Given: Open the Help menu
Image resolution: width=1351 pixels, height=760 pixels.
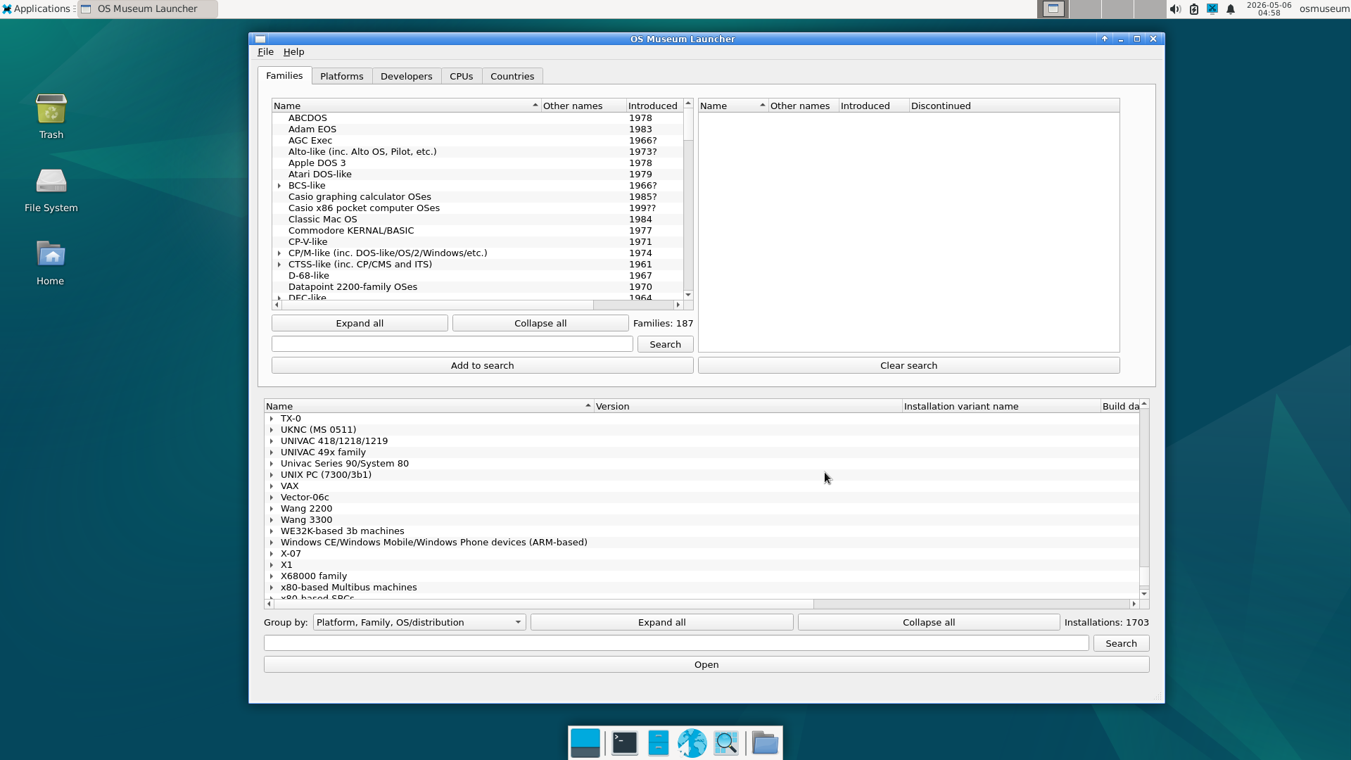Looking at the screenshot, I should (293, 52).
